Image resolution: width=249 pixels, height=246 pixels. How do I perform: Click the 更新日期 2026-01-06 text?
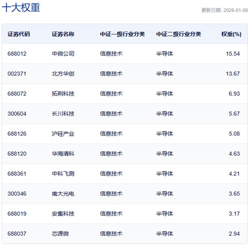224,10
